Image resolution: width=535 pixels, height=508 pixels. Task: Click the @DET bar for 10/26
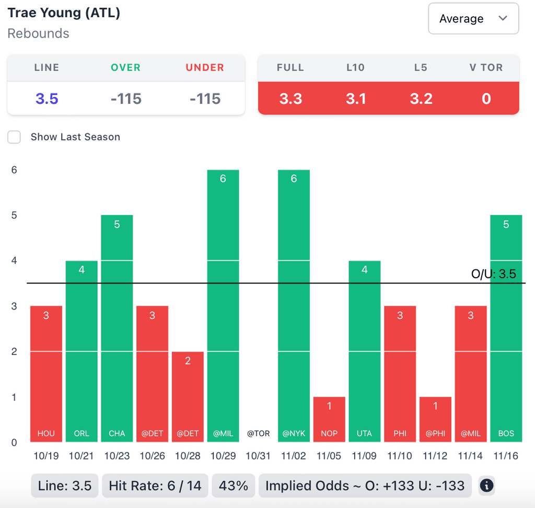[x=152, y=374]
